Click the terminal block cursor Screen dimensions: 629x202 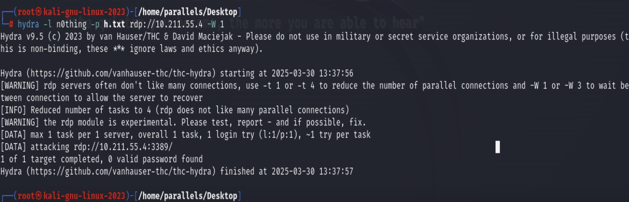pos(497,147)
